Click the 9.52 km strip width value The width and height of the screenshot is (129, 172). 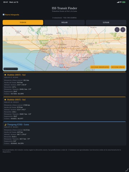point(20,82)
